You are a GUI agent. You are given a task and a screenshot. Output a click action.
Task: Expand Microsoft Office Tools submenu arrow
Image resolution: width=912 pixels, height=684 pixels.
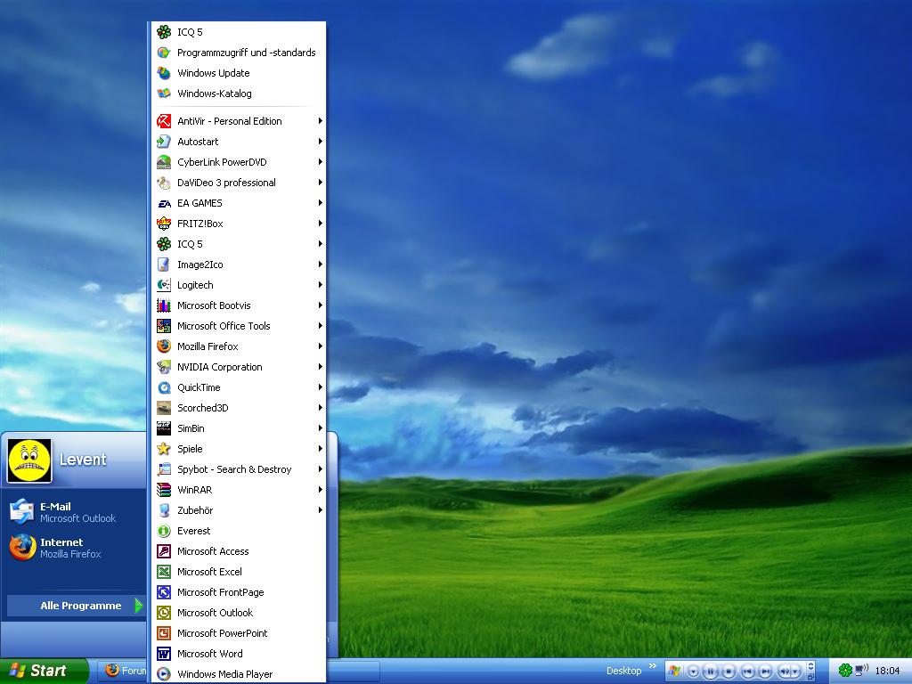320,326
